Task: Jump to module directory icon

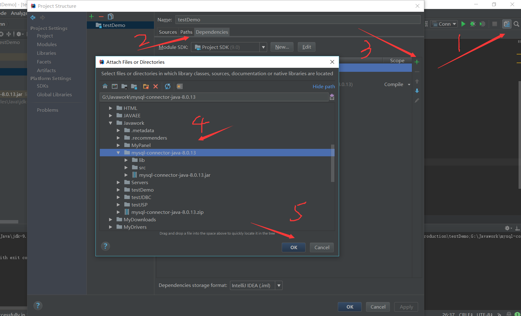Action: click(134, 86)
